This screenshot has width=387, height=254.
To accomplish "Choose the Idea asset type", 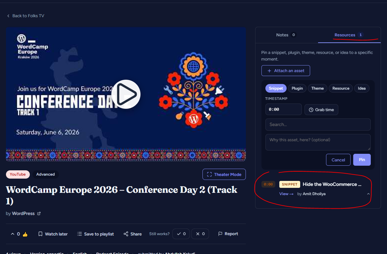I will point(361,88).
